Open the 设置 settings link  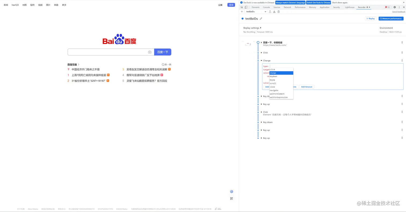click(x=220, y=5)
